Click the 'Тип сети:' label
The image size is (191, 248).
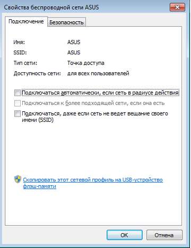point(25,63)
